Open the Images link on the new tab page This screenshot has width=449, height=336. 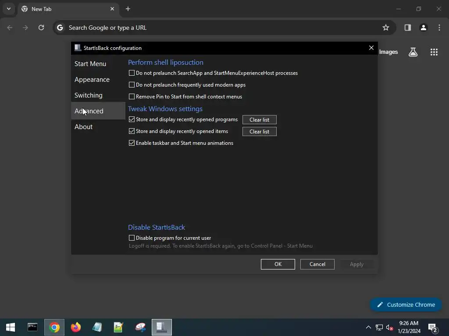click(388, 52)
